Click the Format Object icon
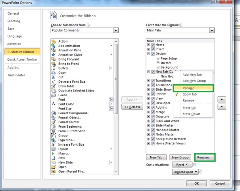The image size is (240, 191). click(x=54, y=117)
